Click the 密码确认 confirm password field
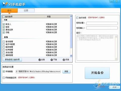The width and height of the screenshot is (121, 91). point(102,28)
